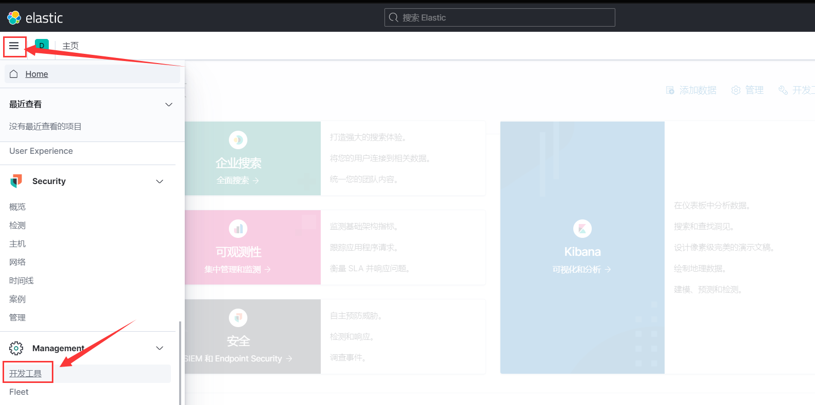Follow the 可视化和分析 link
This screenshot has height=405, width=815.
click(581, 269)
